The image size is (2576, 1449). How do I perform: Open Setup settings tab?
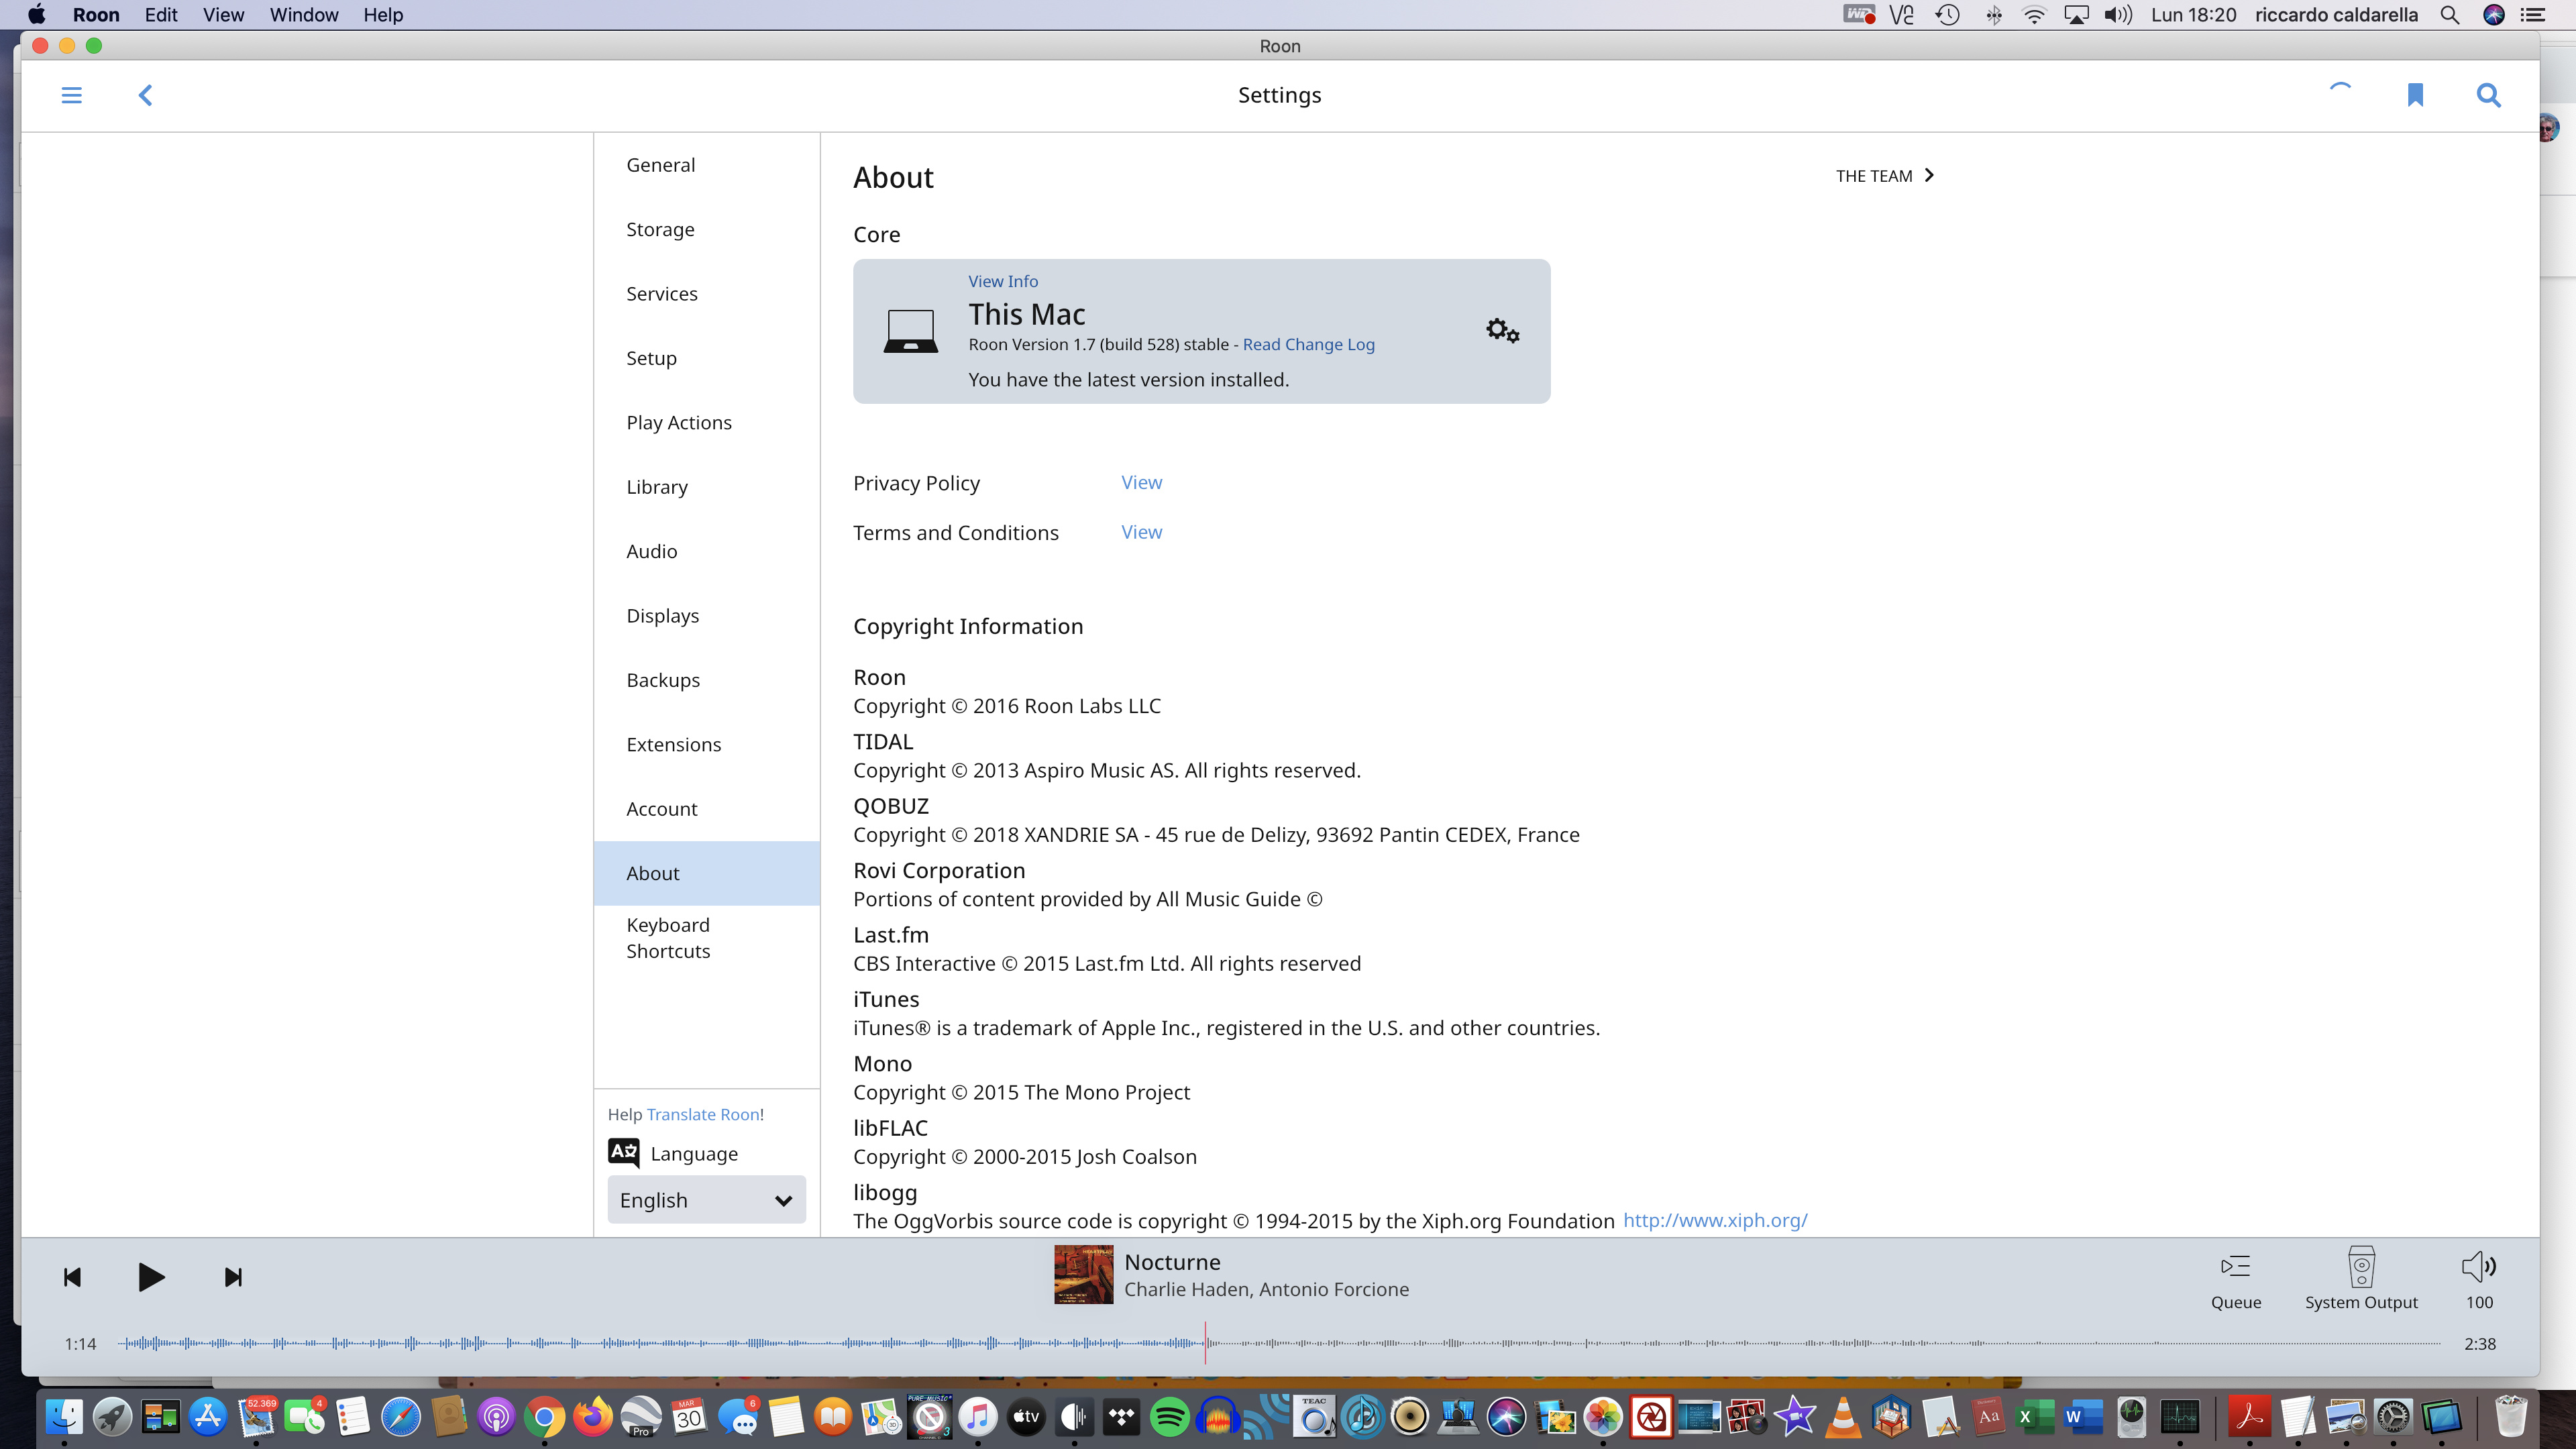tap(706, 358)
